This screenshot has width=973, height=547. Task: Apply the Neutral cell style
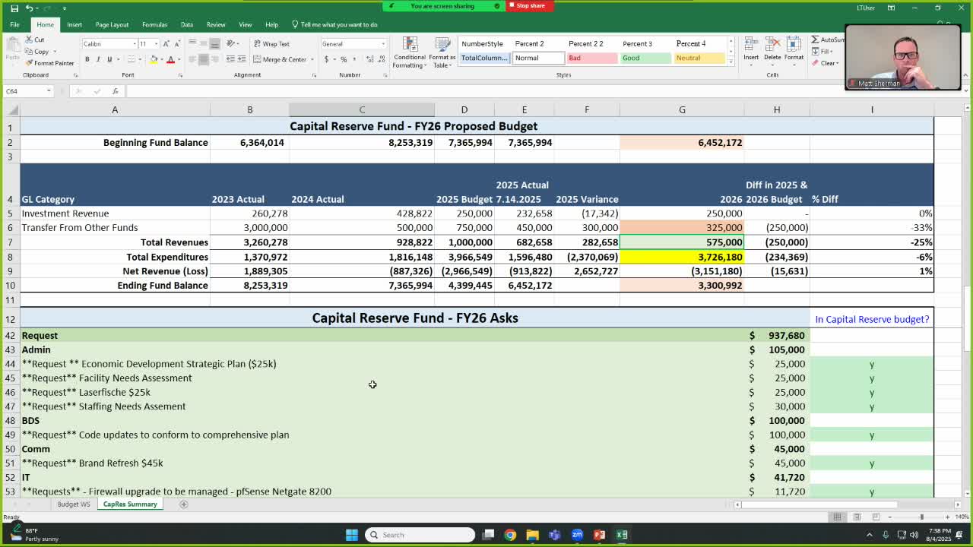coord(699,58)
